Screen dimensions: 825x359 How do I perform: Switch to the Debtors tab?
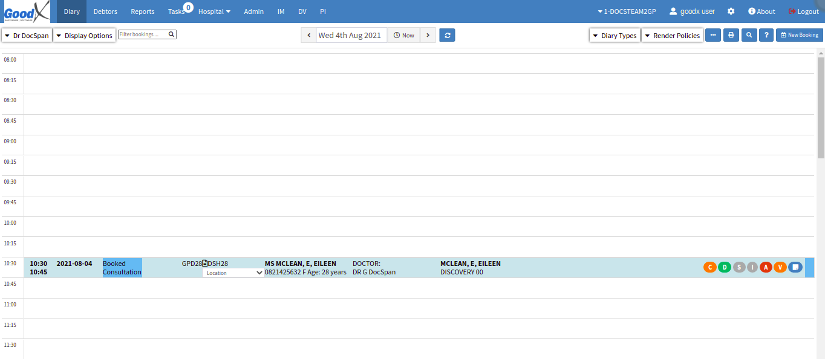click(x=105, y=11)
